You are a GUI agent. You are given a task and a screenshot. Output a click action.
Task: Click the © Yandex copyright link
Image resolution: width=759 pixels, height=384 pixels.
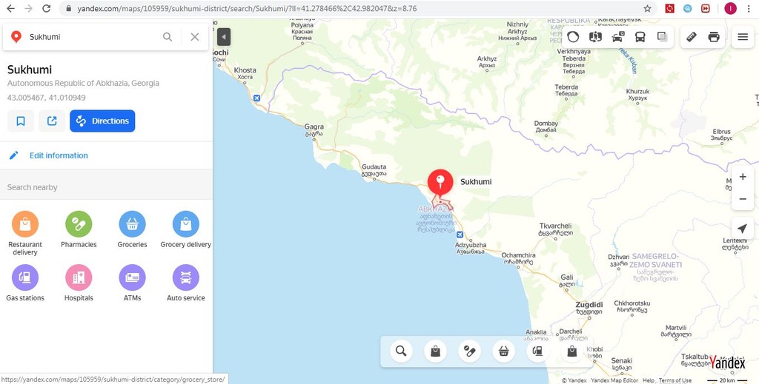coord(574,380)
